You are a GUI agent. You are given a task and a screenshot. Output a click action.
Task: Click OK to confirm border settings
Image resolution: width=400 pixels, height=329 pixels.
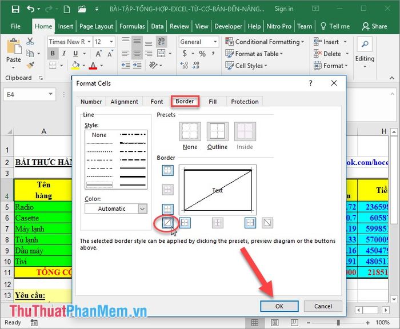279,306
